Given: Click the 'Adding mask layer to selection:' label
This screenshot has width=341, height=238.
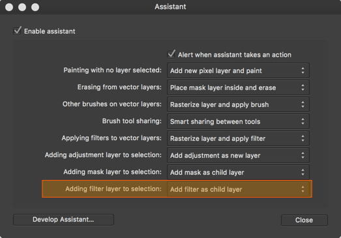Looking at the screenshot, I should click(x=112, y=172).
